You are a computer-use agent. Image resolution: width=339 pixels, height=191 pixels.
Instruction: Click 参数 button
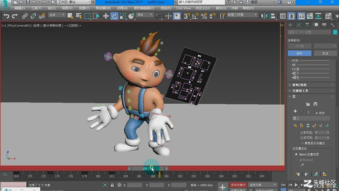click(300, 53)
